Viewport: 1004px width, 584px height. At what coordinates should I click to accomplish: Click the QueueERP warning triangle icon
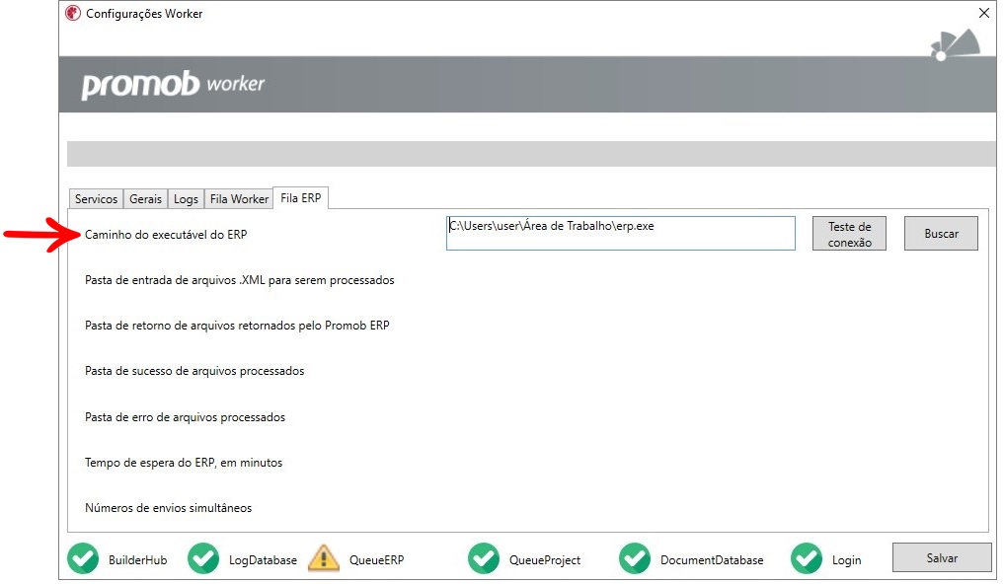(x=324, y=557)
